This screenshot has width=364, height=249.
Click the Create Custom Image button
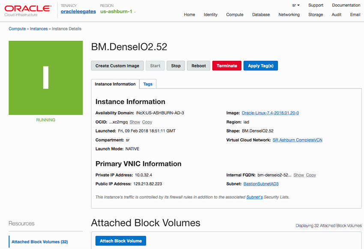(117, 66)
